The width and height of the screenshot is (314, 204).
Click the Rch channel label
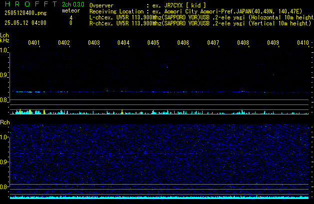click(x=5, y=122)
